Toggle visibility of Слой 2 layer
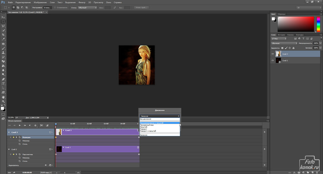323x174 pixels. pos(273,61)
